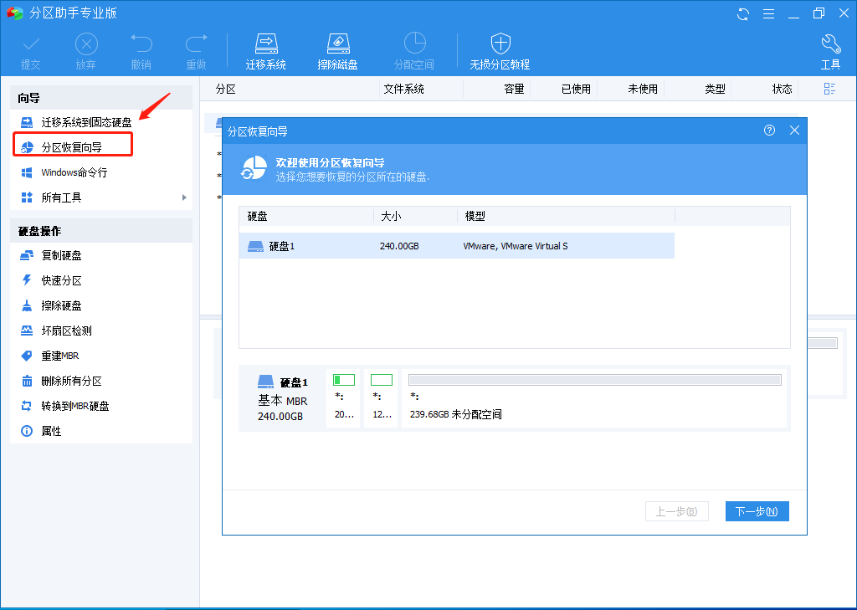
Task: Open the 擦除磁盘 toolbar tool
Action: pos(337,53)
